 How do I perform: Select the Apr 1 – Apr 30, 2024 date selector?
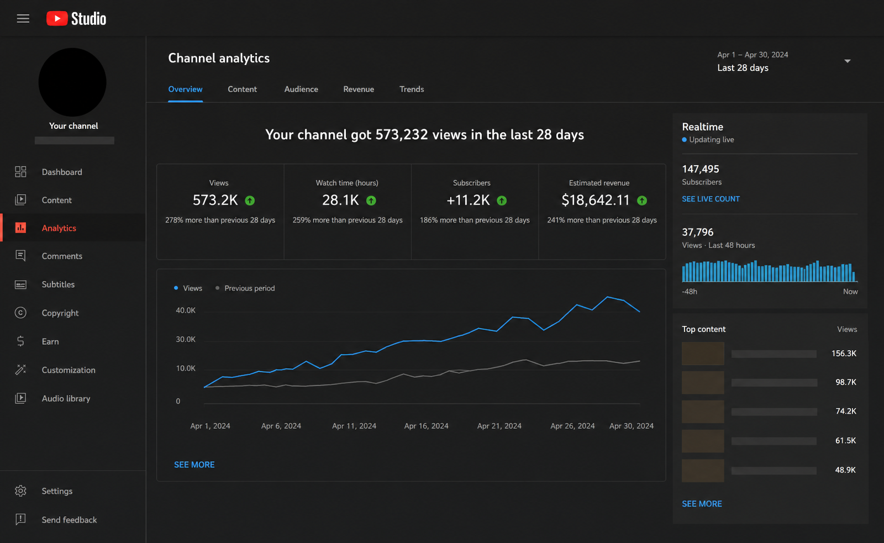tap(753, 55)
